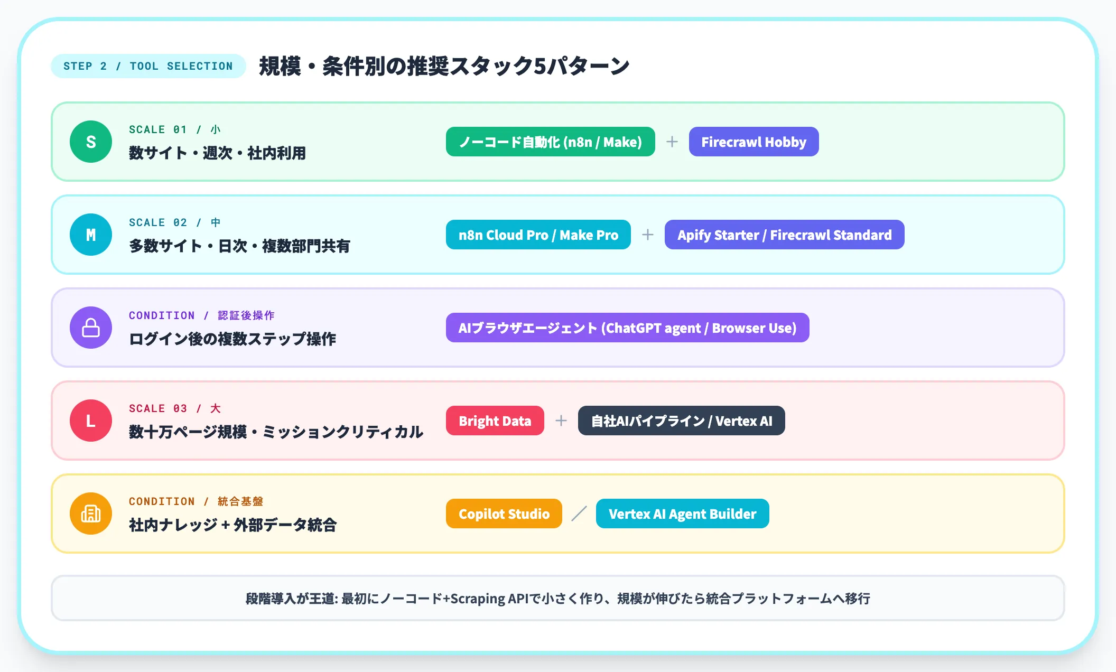Click the Apify Starter / Firecrawl Standard pill

(x=785, y=235)
